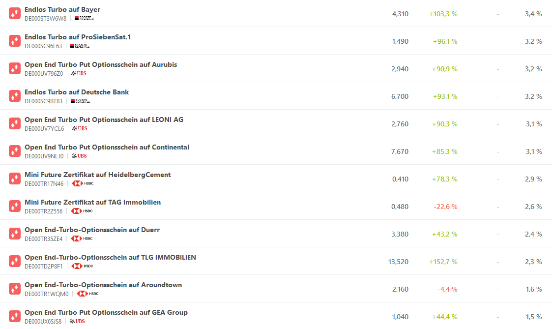Select ISIN DE000SC9BT83
The image size is (552, 329).
click(x=44, y=101)
